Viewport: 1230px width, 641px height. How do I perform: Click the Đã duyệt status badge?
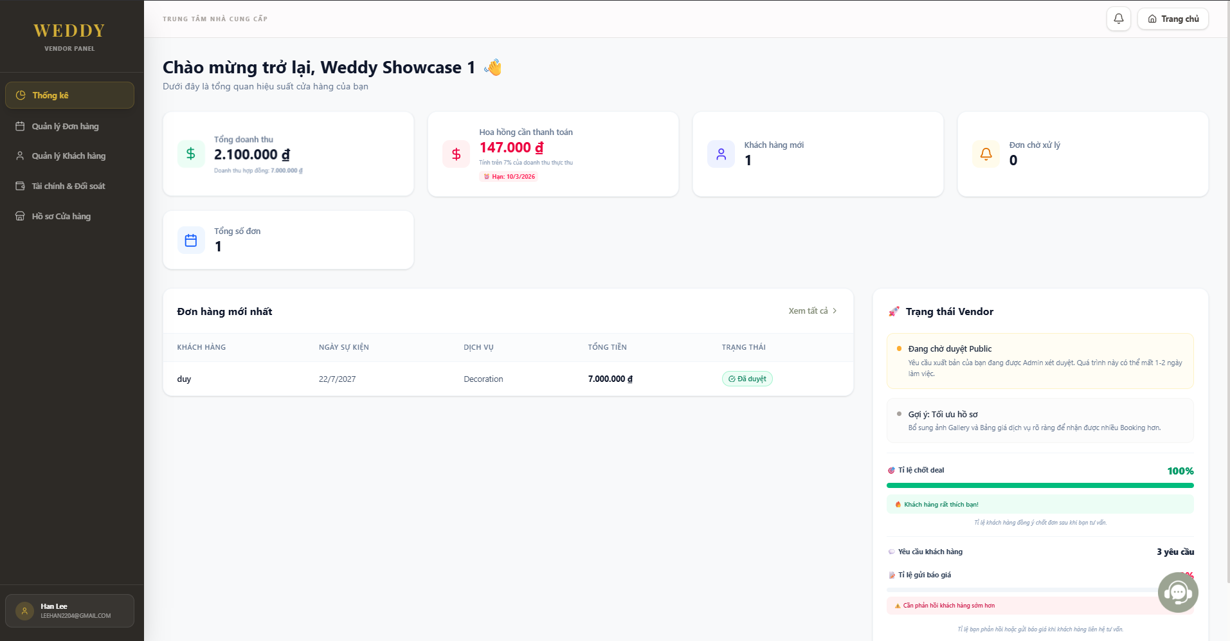click(747, 379)
